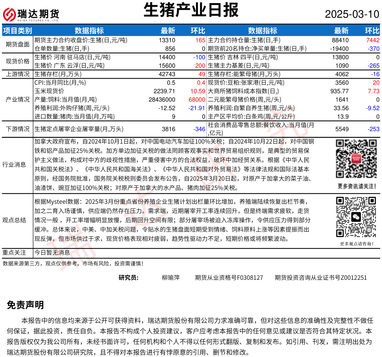Click the 生猪产业日报 title
Screen dimensions: 382x357
[191, 10]
